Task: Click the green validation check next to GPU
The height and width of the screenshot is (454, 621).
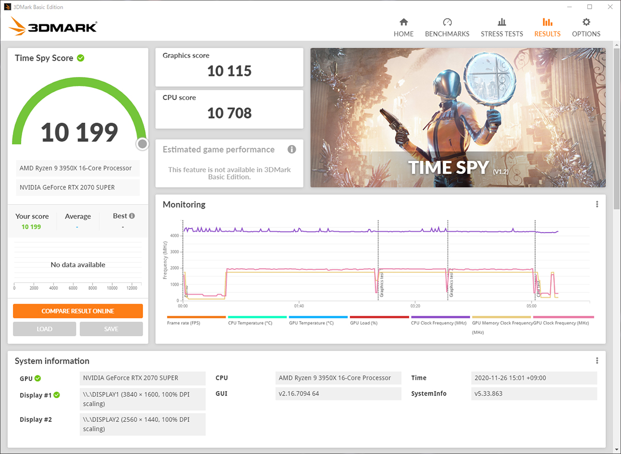Action: pyautogui.click(x=38, y=378)
